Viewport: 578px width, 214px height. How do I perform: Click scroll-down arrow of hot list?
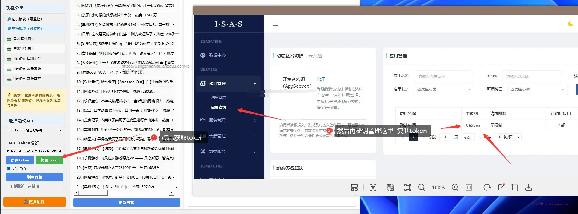177,187
